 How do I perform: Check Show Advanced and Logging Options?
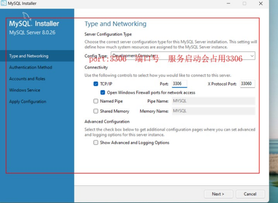[96, 143]
